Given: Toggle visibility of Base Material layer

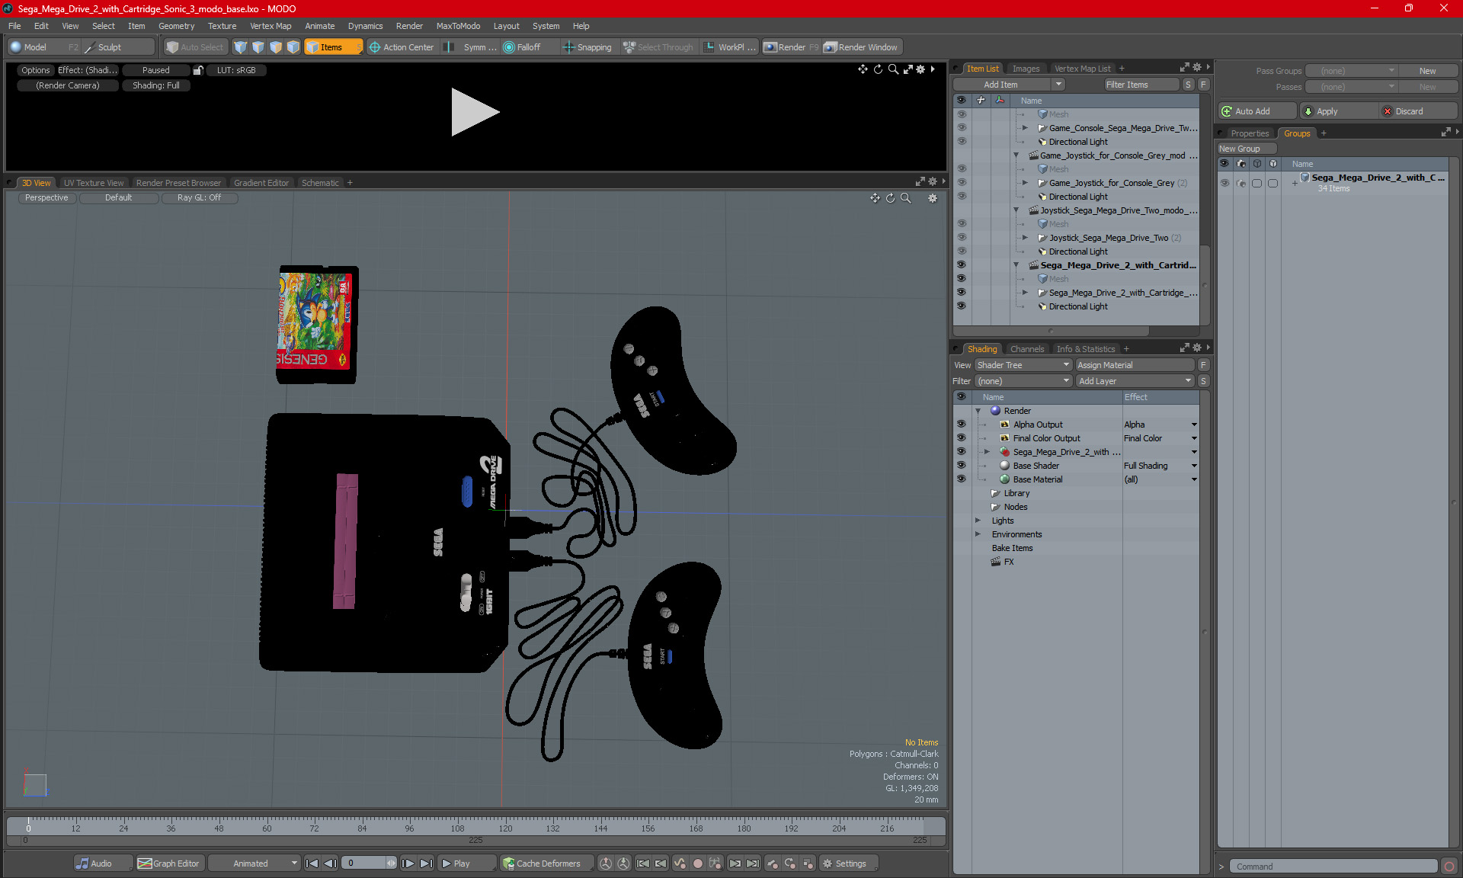Looking at the screenshot, I should tap(961, 479).
